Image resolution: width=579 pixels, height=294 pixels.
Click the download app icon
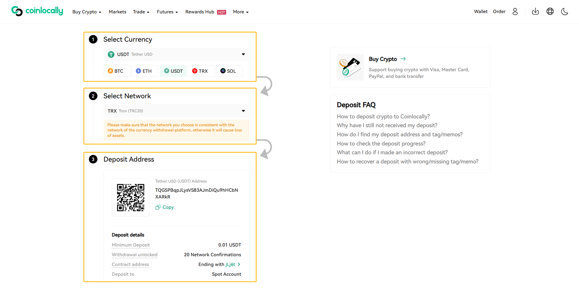pos(535,12)
